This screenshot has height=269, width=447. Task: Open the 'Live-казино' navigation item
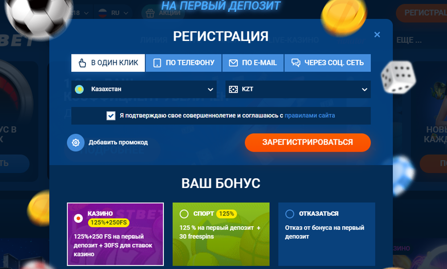click(294, 40)
